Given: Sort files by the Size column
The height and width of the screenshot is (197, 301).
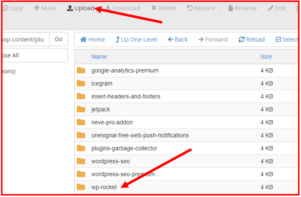Looking at the screenshot, I should [266, 56].
